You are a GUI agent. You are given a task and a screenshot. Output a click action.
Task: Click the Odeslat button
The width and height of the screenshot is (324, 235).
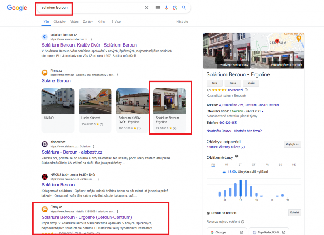294,212
